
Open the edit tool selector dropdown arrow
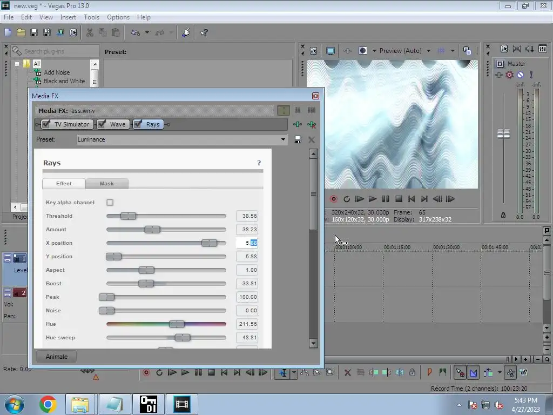tap(294, 373)
